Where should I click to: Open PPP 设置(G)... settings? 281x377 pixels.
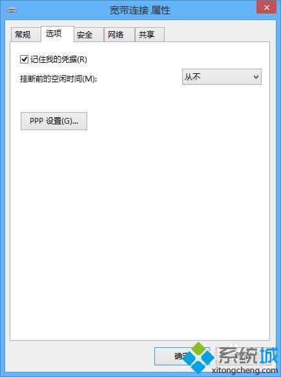point(54,121)
